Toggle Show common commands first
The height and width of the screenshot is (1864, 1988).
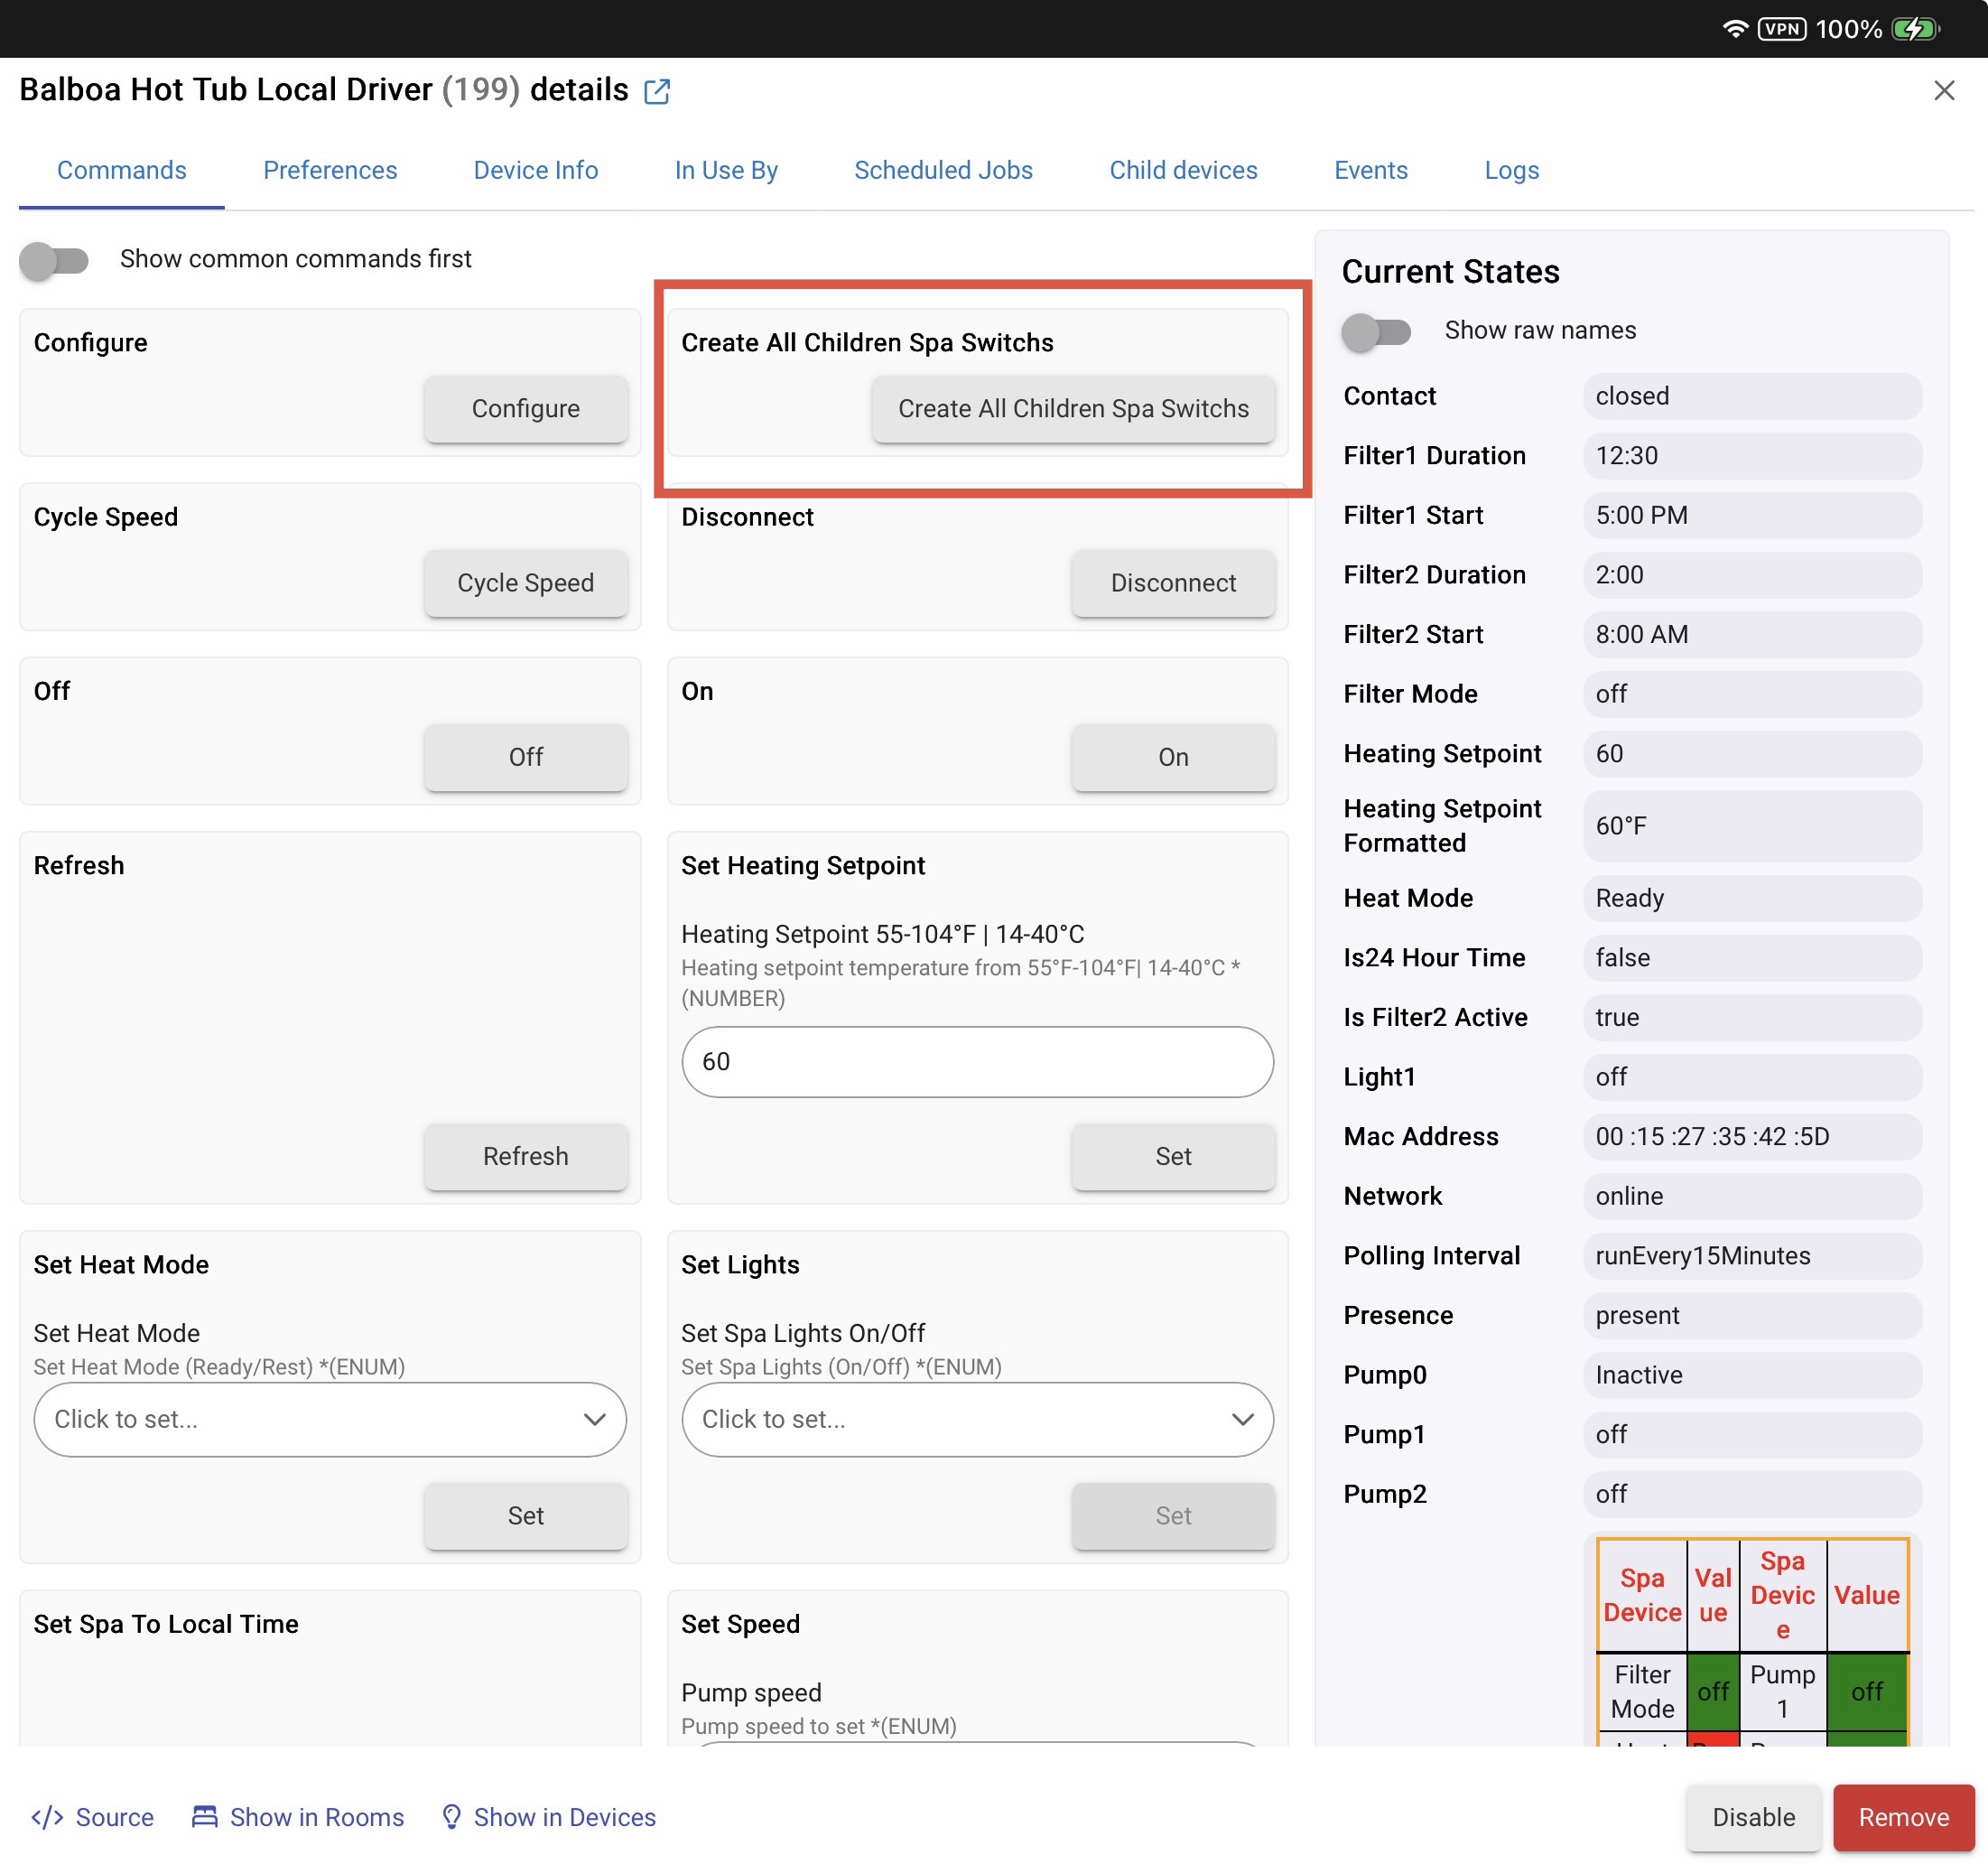point(54,260)
